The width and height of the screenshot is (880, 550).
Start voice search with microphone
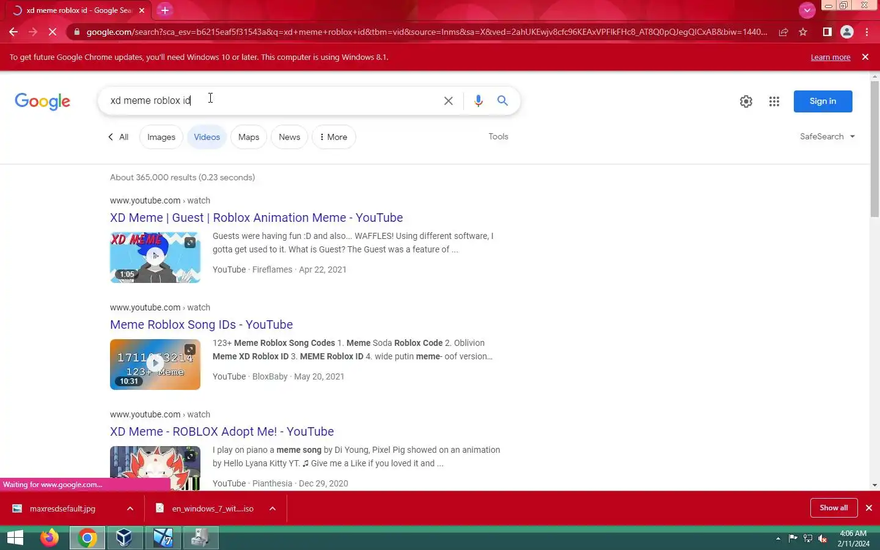pyautogui.click(x=478, y=101)
